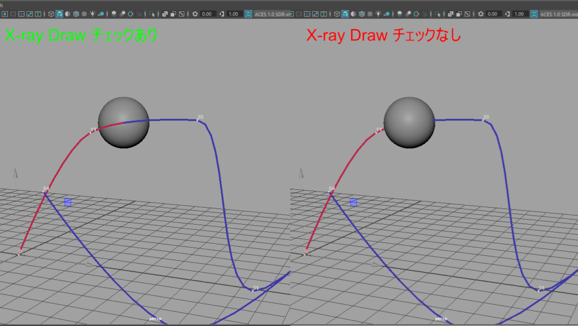The image size is (578, 326).
Task: Toggle X-ray mode in left viewport toolbar
Action: click(x=165, y=14)
